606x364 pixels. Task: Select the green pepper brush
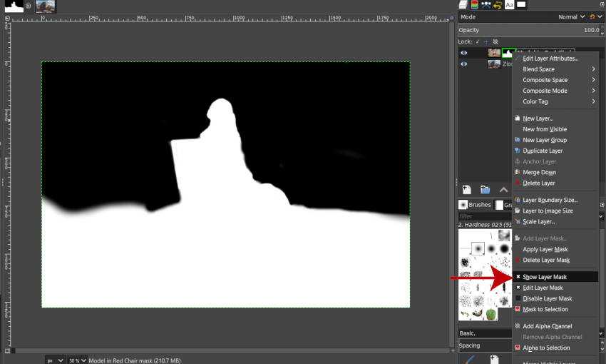click(x=491, y=314)
